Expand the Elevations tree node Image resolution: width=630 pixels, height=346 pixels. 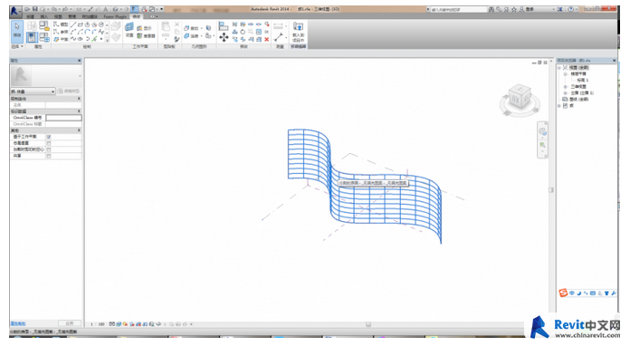click(x=566, y=93)
